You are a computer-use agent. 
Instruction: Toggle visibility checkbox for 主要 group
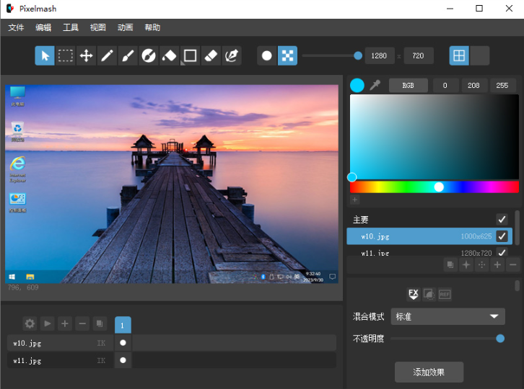502,219
